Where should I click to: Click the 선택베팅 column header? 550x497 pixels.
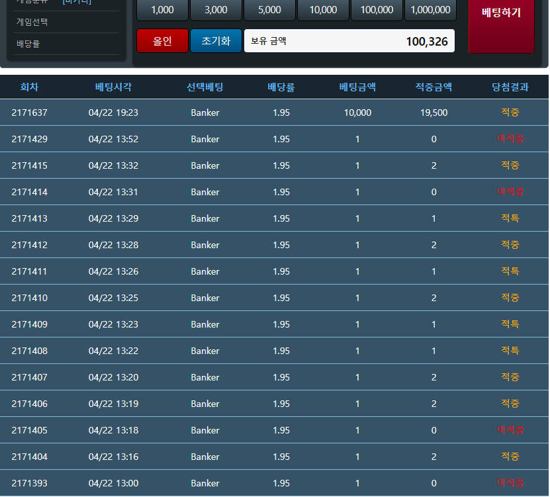[x=205, y=87]
